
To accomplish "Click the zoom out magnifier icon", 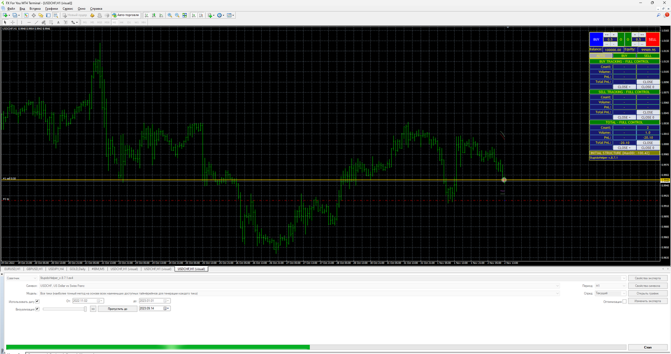I will pyautogui.click(x=177, y=15).
